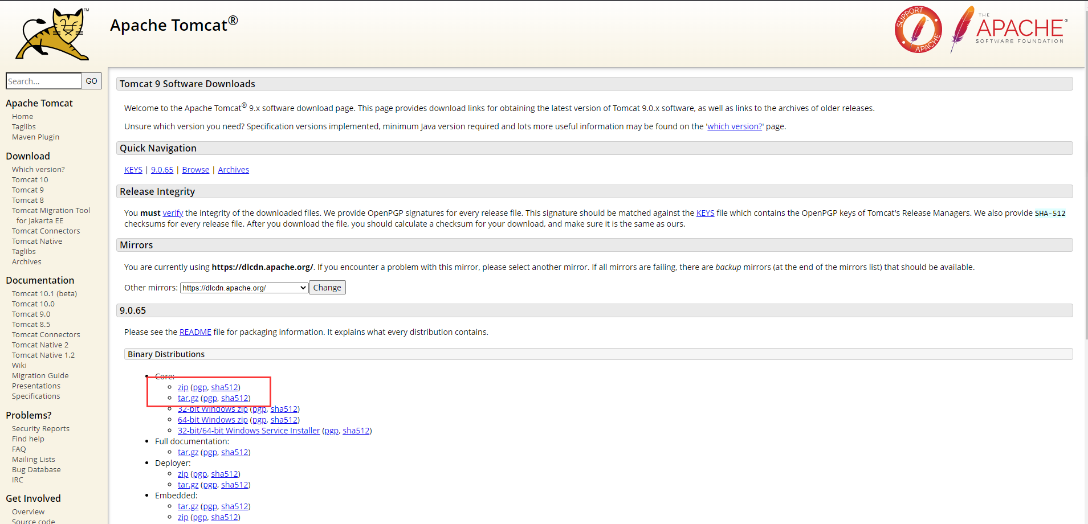
Task: Click the Tomcat cat logo
Action: click(x=52, y=34)
